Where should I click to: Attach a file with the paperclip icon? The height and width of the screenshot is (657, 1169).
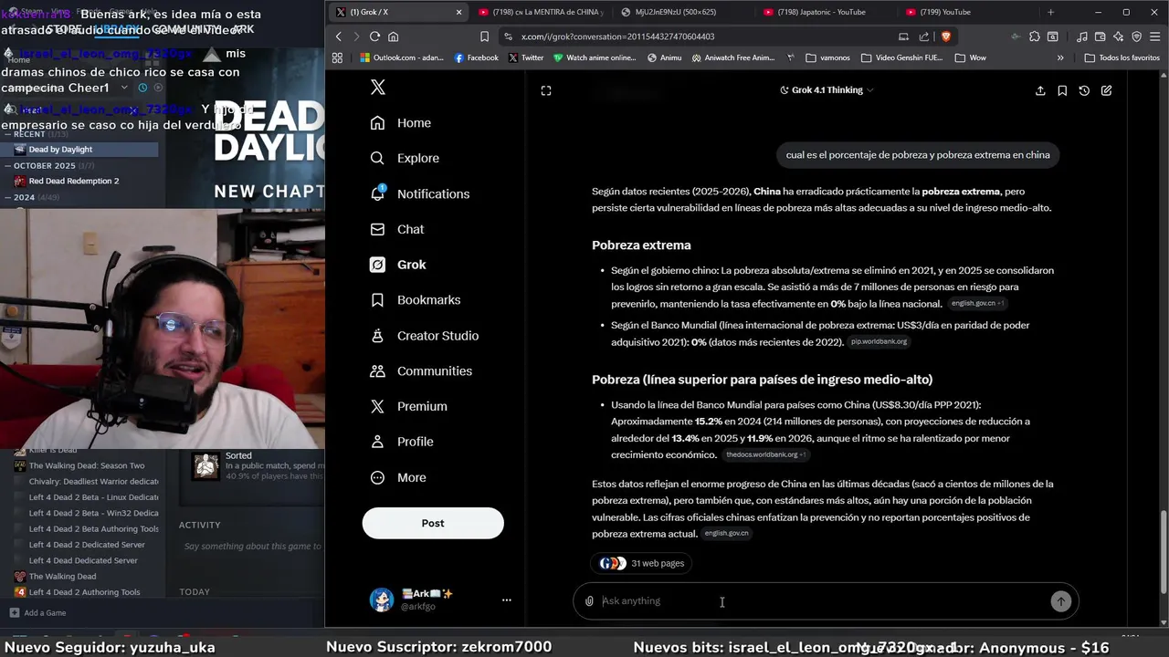[x=590, y=601]
